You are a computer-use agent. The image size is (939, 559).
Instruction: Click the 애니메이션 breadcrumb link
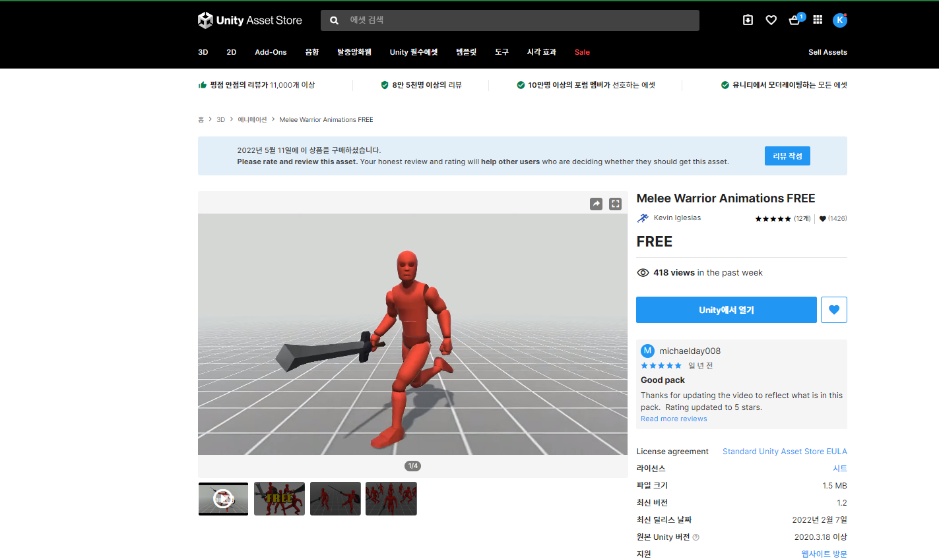tap(252, 120)
